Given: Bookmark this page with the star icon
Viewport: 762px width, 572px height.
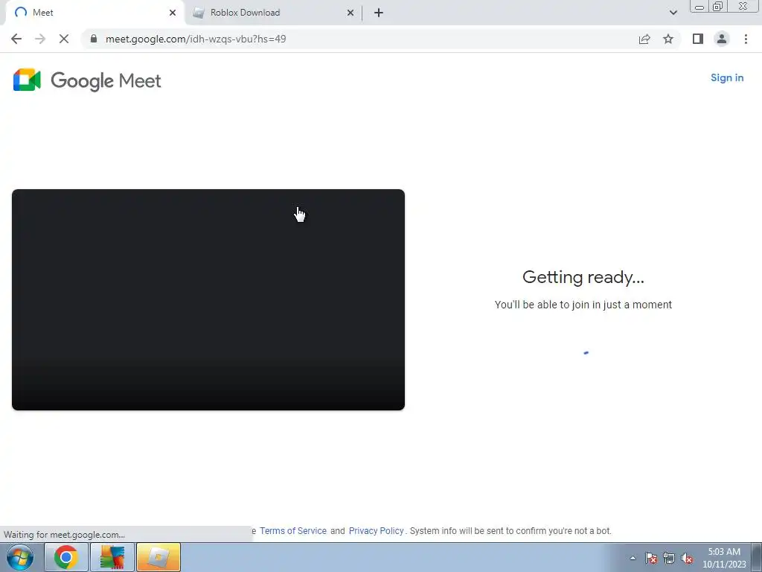Looking at the screenshot, I should (668, 39).
